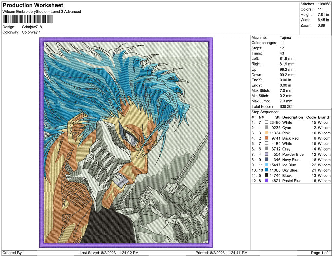
Task: Select the Ice Blue color swatch
Action: tap(267, 165)
